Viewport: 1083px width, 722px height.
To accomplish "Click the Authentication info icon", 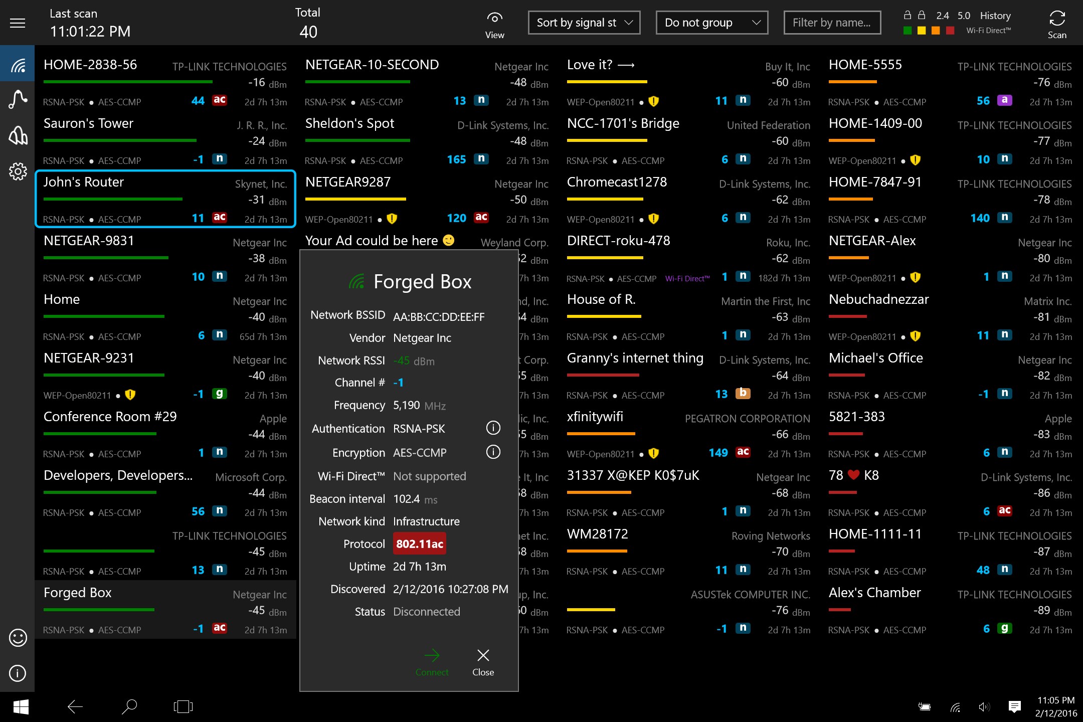I will (493, 428).
